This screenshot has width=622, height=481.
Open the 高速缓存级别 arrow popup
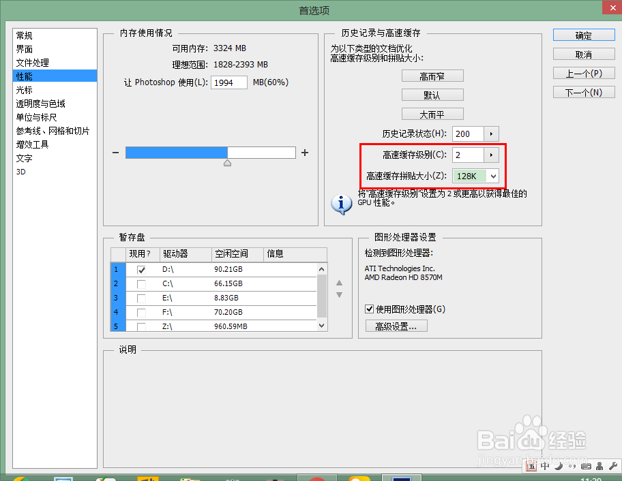491,155
